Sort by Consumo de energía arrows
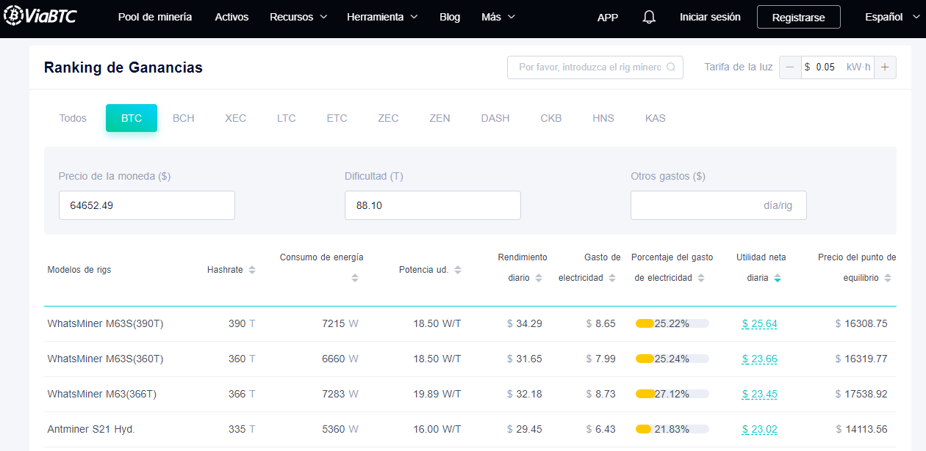The width and height of the screenshot is (926, 451). (355, 278)
